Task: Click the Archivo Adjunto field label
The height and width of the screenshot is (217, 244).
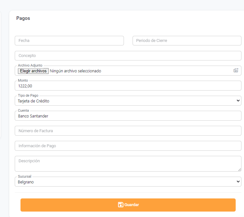Action: [x=30, y=66]
